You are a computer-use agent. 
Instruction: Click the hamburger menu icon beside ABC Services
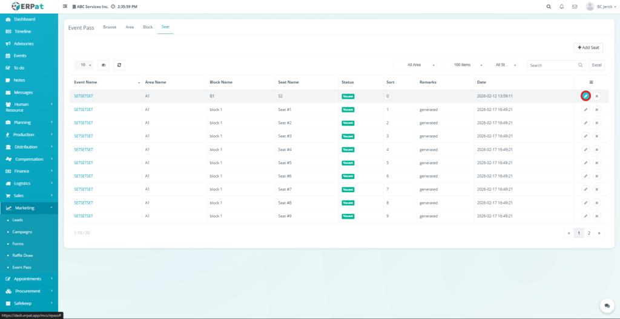click(x=65, y=7)
